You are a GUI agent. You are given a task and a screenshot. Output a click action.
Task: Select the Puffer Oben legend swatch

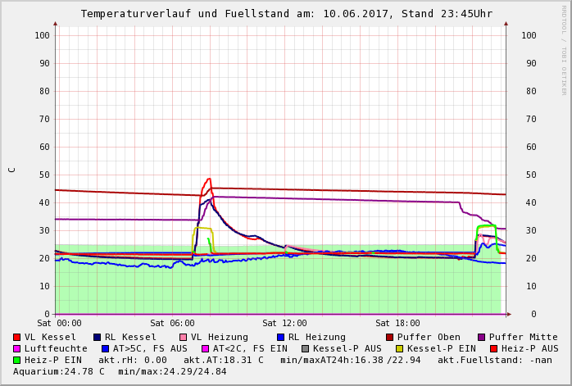[x=389, y=338]
